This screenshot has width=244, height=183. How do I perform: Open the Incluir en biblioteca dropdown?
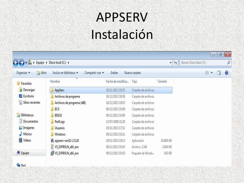[x=65, y=73]
